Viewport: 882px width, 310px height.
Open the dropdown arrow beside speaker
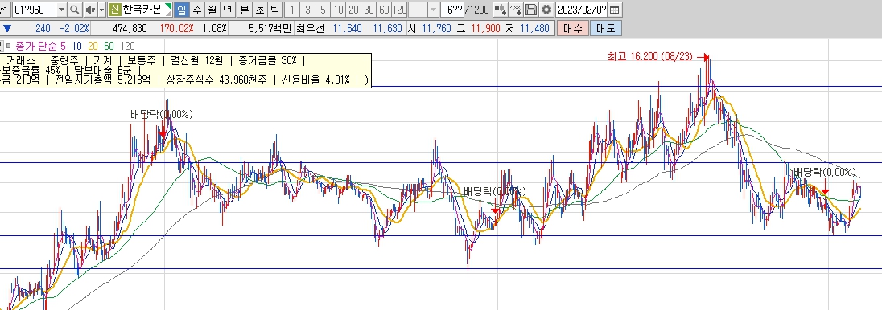(x=102, y=10)
